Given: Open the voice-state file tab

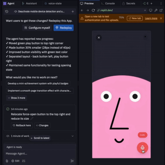Looking at the screenshot, I should [x=53, y=3].
